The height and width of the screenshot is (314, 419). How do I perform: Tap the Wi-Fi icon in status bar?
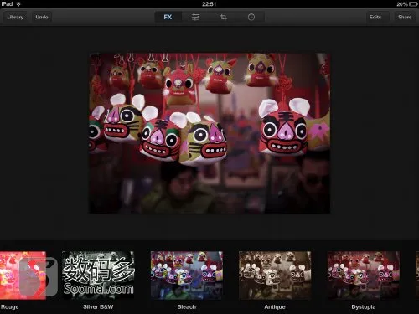(18, 4)
